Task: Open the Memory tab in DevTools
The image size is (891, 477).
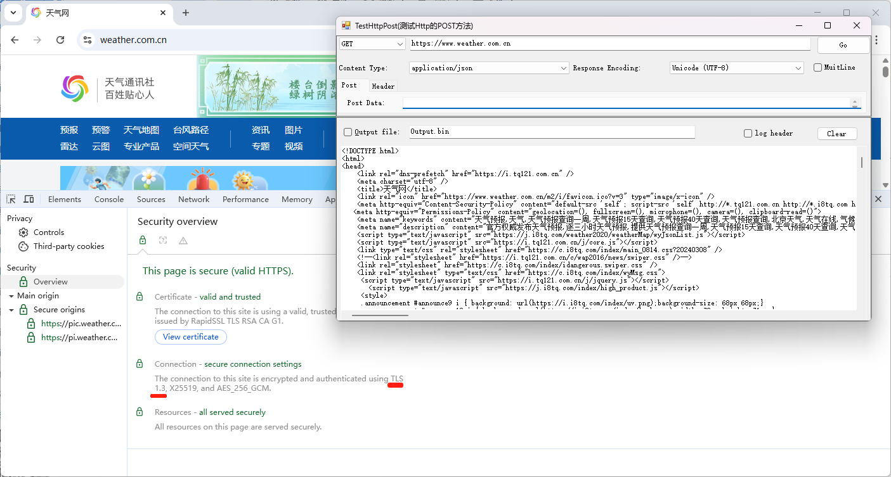Action: (297, 199)
